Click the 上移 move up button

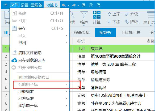pyautogui.click(x=114, y=14)
